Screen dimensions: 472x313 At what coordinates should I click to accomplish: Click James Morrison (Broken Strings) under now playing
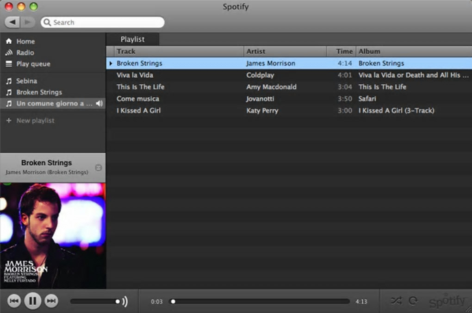[x=47, y=172]
